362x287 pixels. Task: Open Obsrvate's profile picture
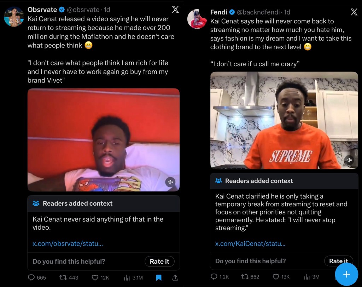14,16
